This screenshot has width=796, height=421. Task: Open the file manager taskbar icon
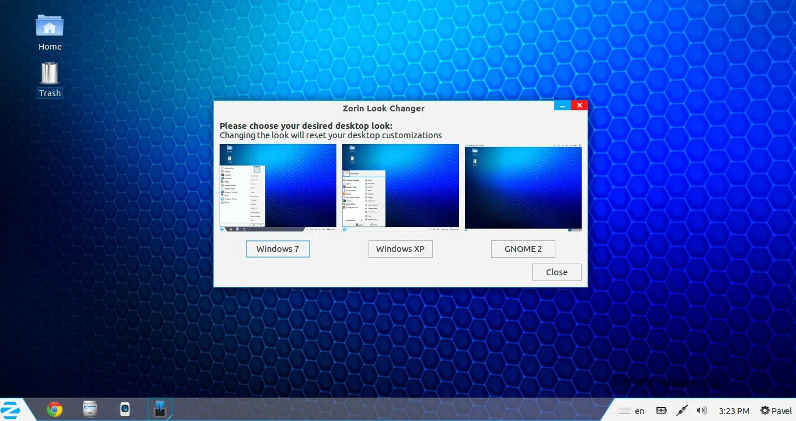click(90, 410)
